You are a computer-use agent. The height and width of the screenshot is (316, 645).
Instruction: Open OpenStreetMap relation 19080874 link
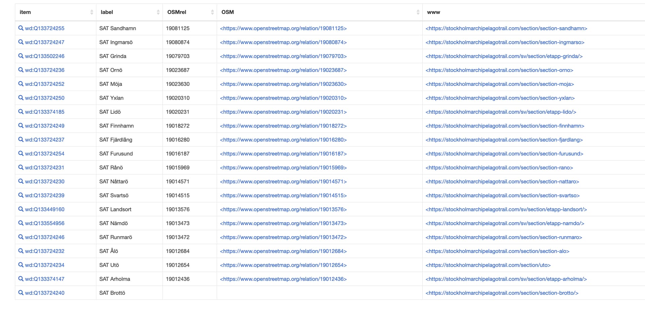[x=283, y=42]
